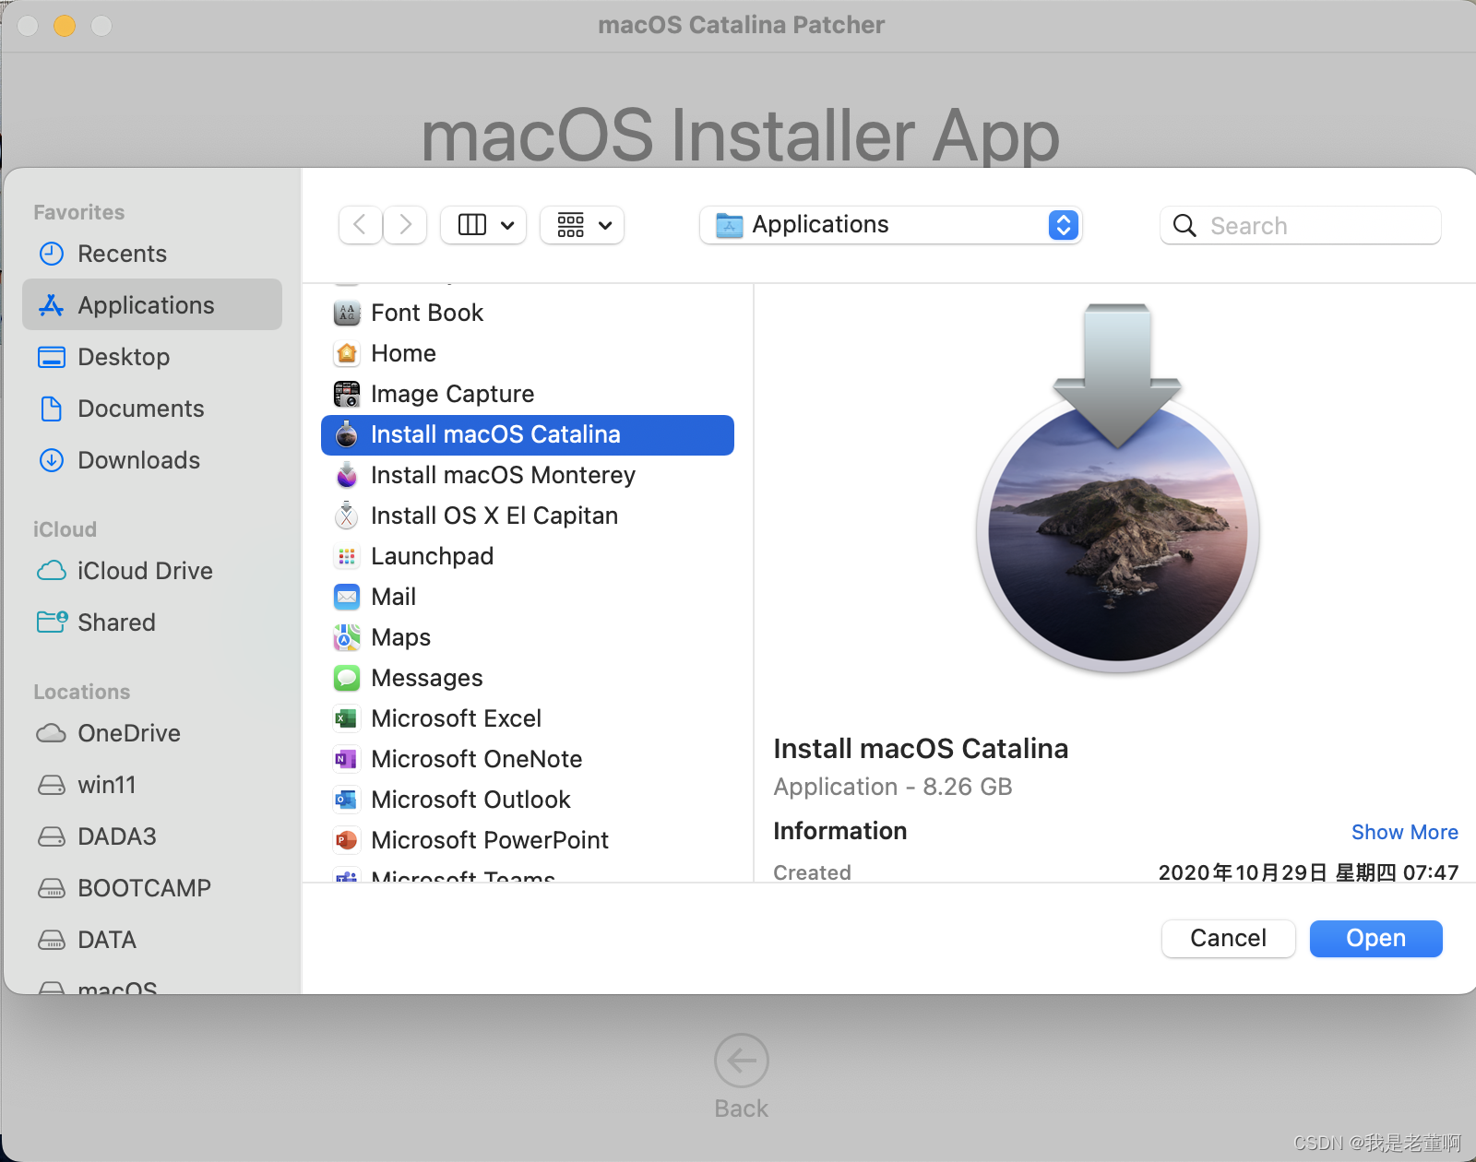1476x1162 pixels.
Task: Select Install OS X El Capitan row
Action: pyautogui.click(x=528, y=516)
